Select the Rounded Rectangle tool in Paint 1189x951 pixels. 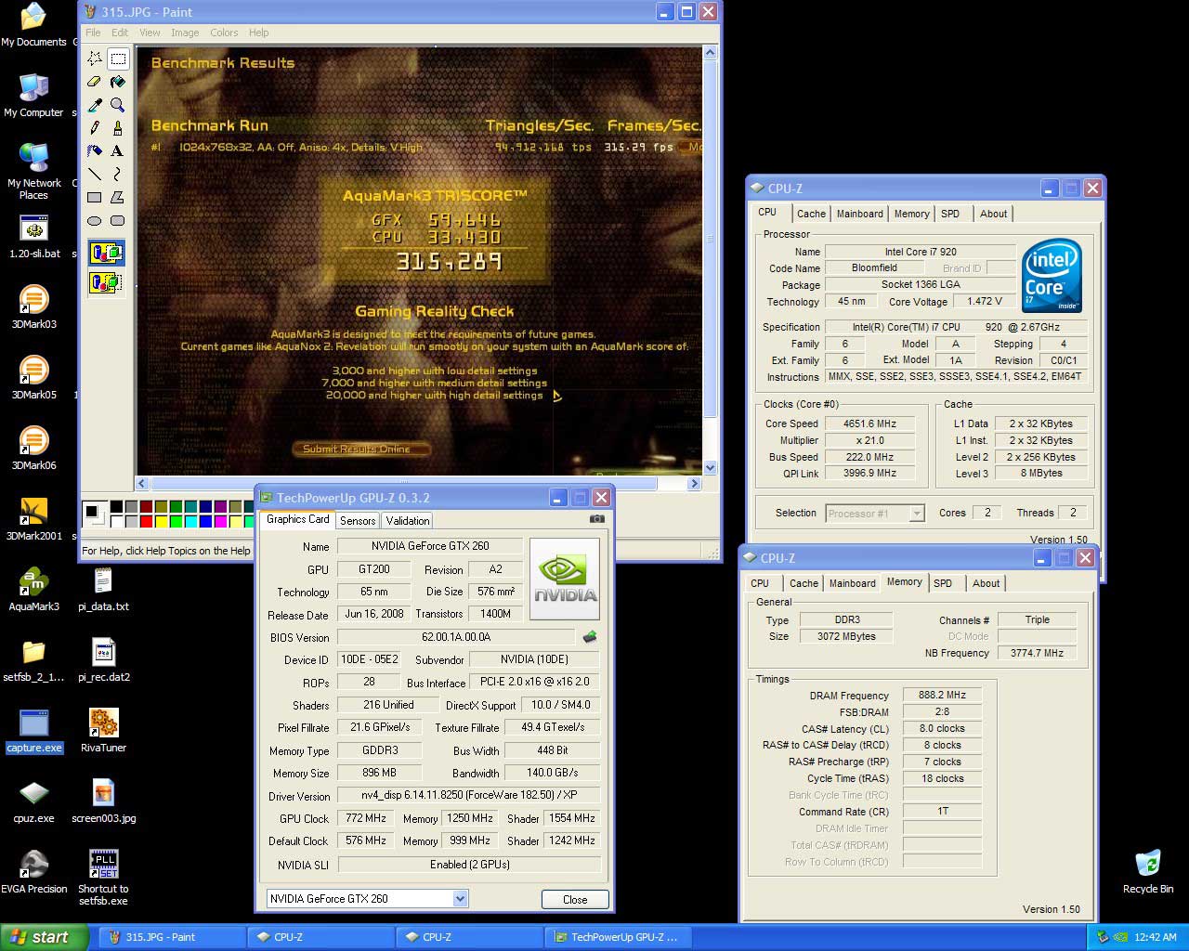click(118, 220)
